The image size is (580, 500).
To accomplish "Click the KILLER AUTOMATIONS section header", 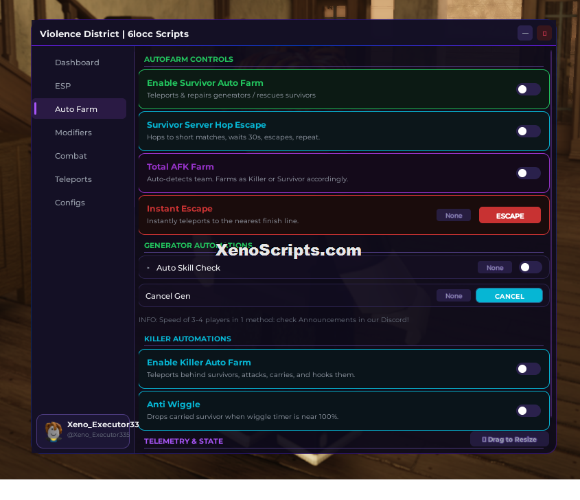I will coord(187,339).
